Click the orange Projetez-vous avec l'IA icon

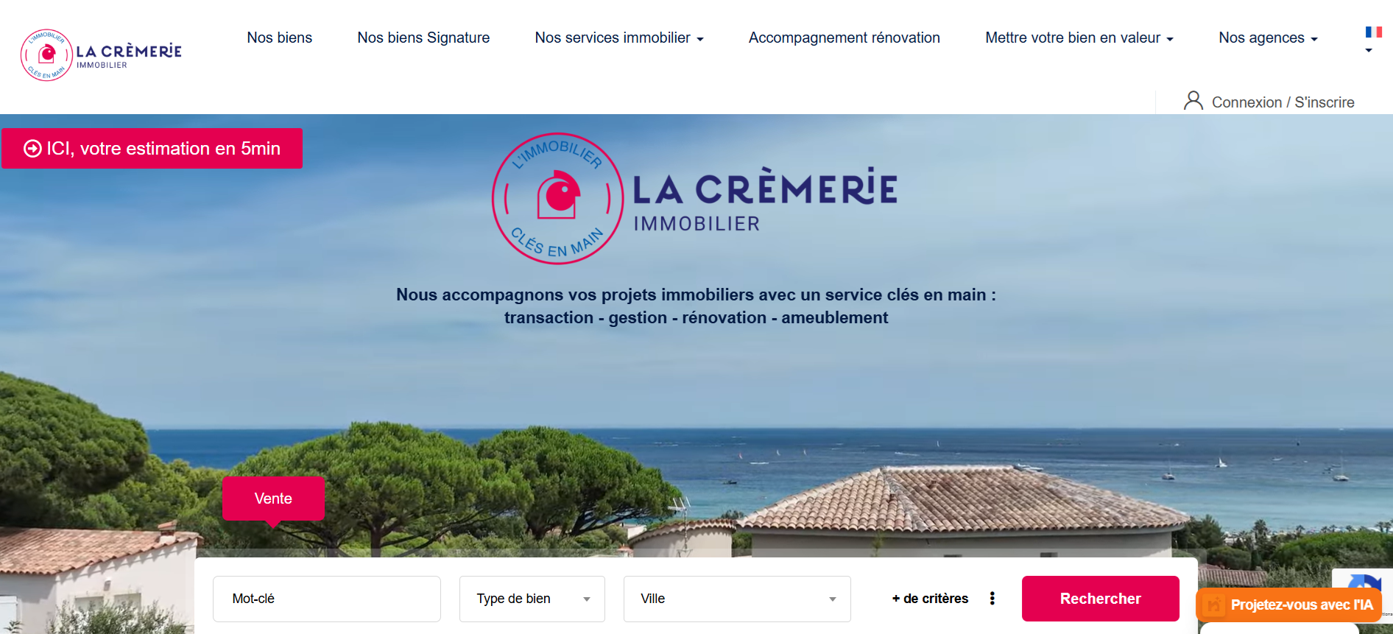(x=1213, y=605)
